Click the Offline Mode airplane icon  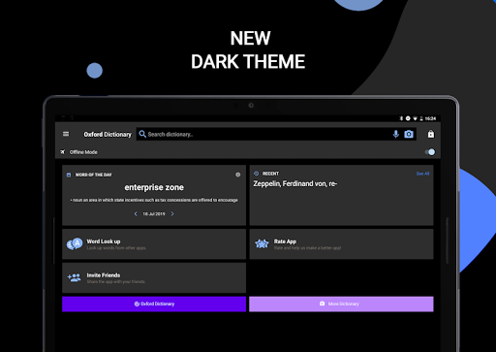[63, 152]
